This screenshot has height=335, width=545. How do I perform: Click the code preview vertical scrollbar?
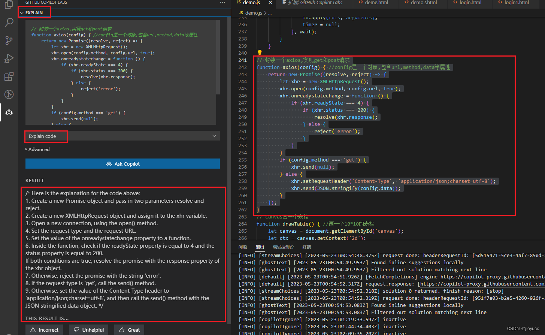(218, 56)
